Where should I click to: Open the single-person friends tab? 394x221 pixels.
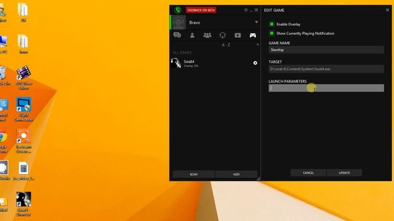[192, 36]
